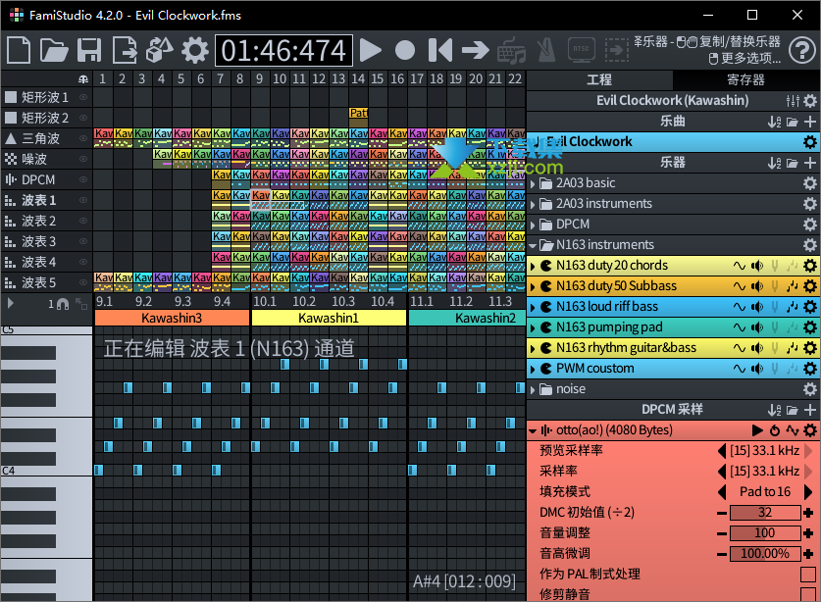Expand the 2A03 instruments folder
This screenshot has width=821, height=602.
coord(533,204)
